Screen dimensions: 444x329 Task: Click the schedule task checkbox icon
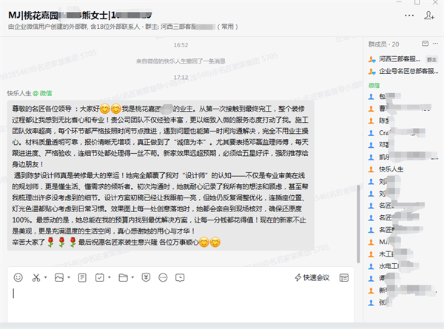pyautogui.click(x=100, y=277)
